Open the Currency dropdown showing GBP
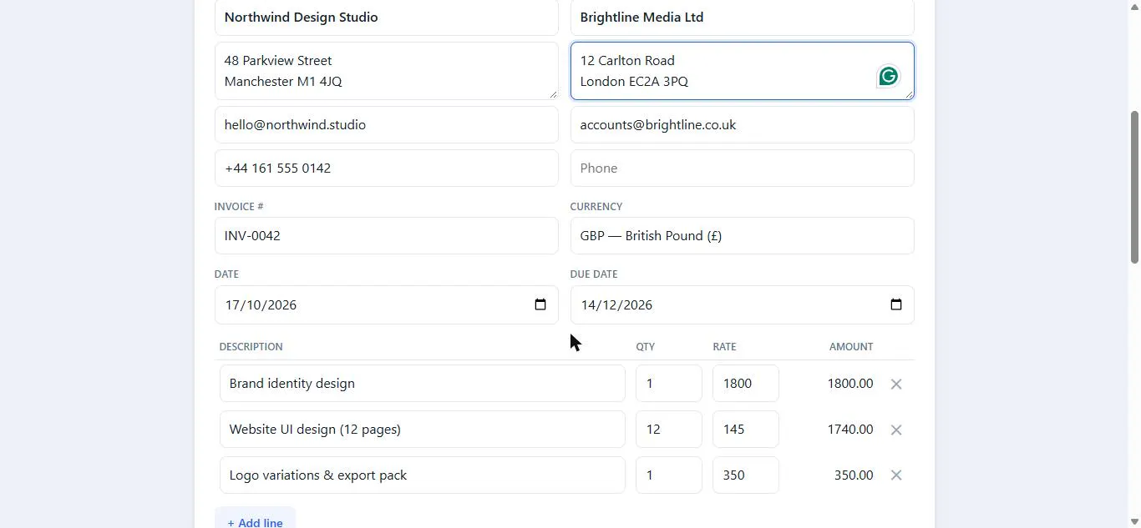Screen dimensions: 1141x528 pyautogui.click(x=742, y=236)
